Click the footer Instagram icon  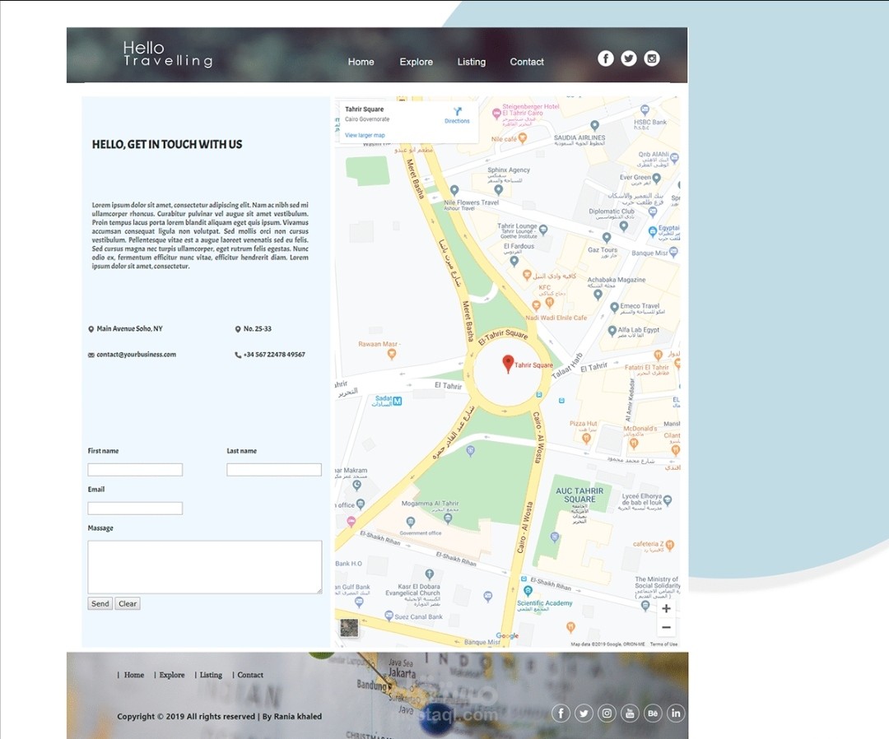[x=607, y=713]
